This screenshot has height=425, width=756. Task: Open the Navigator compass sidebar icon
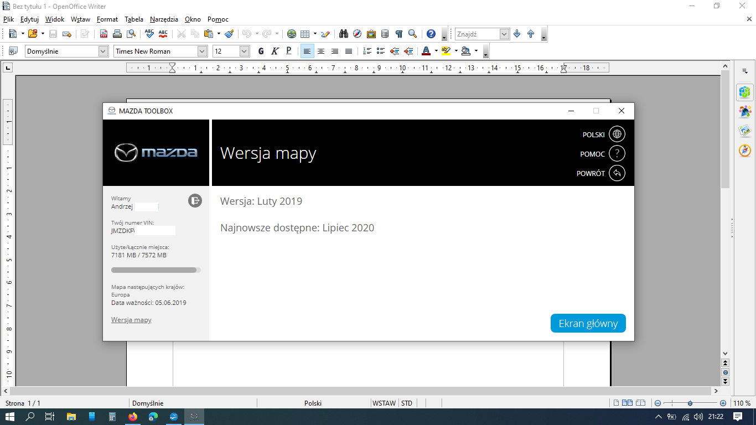[745, 151]
